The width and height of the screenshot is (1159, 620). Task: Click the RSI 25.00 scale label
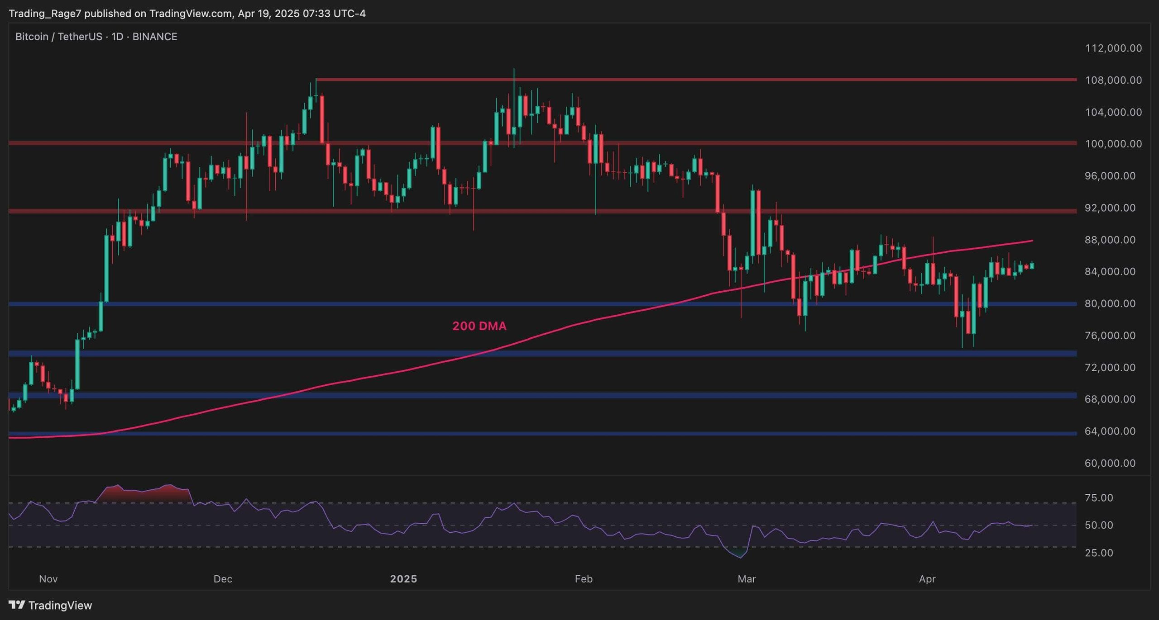(x=1099, y=553)
